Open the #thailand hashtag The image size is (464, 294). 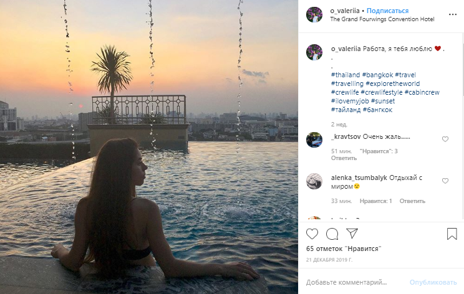coord(346,75)
